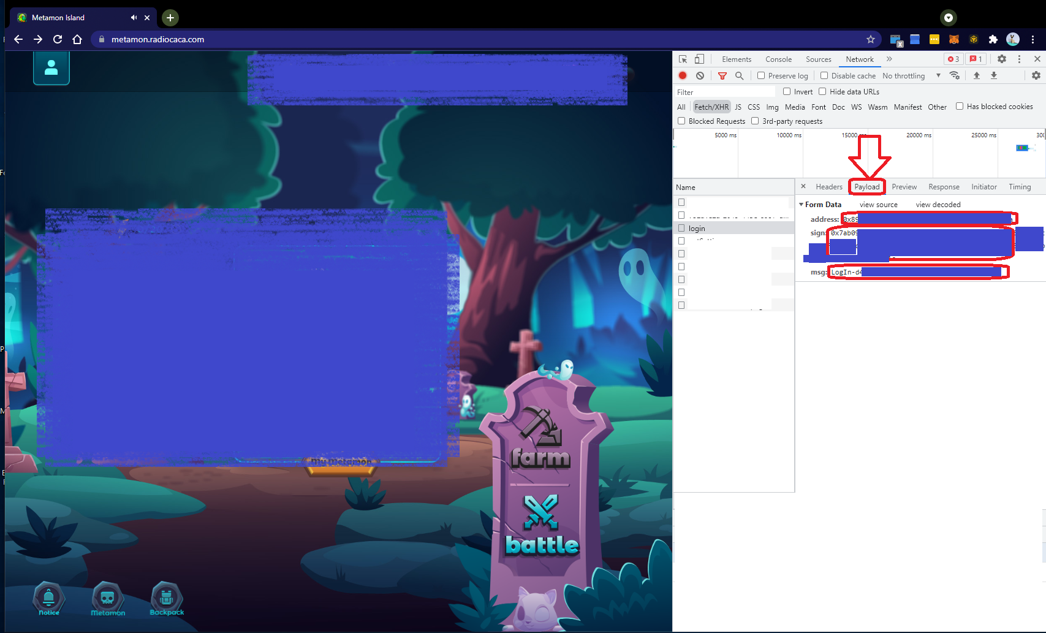The width and height of the screenshot is (1046, 633).
Task: Open the Extensions puzzle-piece menu
Action: click(x=993, y=39)
